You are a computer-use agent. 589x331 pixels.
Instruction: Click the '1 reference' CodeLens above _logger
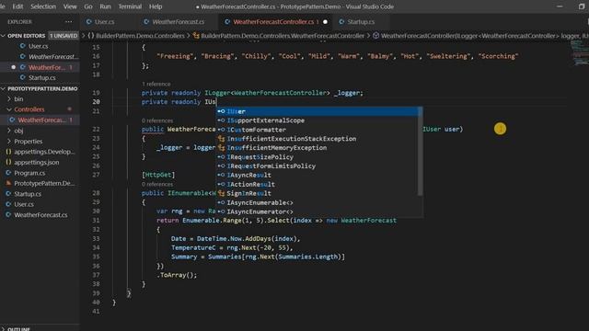tap(156, 84)
